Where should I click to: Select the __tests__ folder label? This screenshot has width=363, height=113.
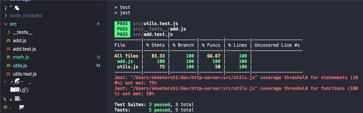tap(23, 32)
